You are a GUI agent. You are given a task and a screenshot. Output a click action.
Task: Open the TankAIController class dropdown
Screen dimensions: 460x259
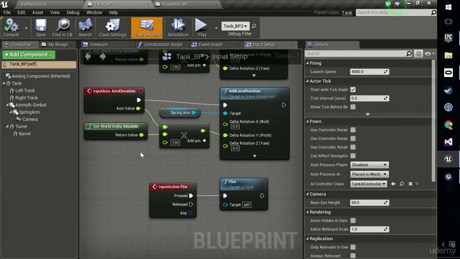click(368, 184)
